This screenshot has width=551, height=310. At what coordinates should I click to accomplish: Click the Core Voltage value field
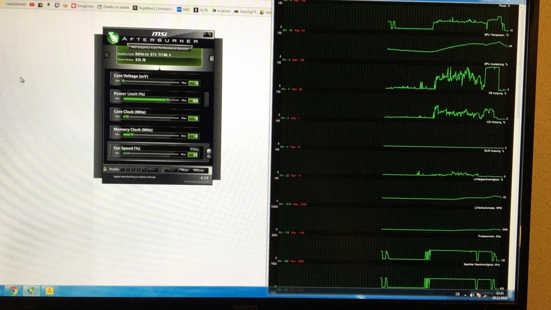pos(194,83)
